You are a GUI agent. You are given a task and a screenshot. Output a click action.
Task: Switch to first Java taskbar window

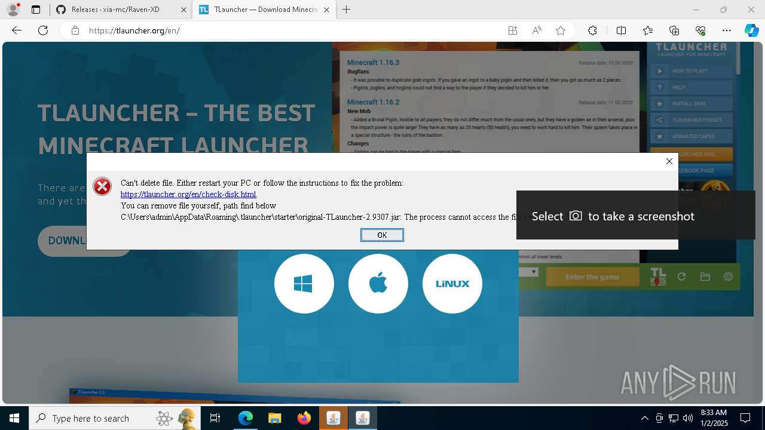click(333, 418)
